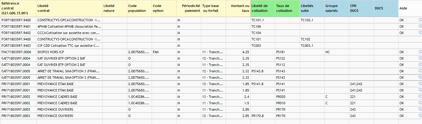Select green Taux de cotisation header
422x124 pixels.
tap(287, 8)
